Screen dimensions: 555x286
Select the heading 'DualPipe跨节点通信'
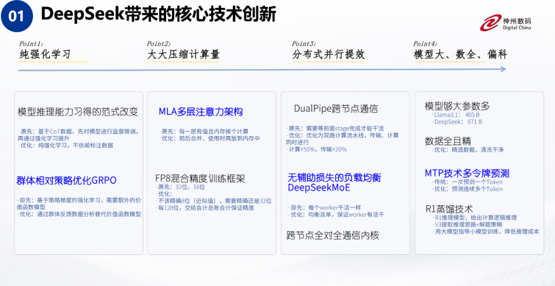coord(336,108)
